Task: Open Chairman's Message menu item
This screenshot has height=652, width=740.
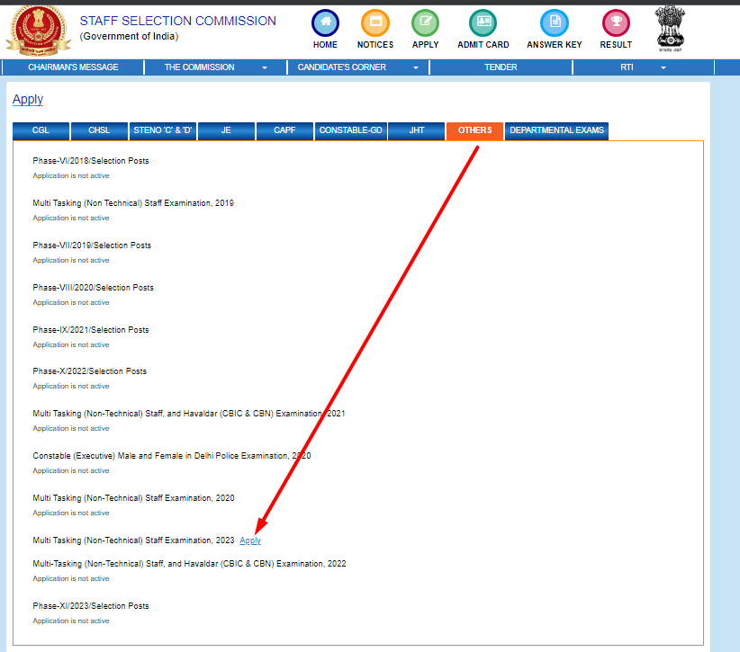Action: [73, 67]
